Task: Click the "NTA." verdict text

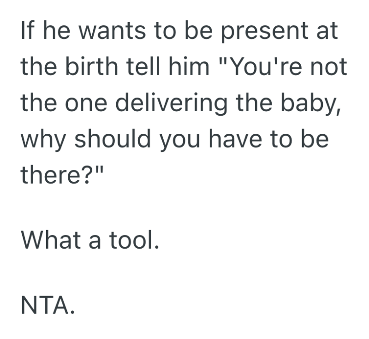Action: 48,303
